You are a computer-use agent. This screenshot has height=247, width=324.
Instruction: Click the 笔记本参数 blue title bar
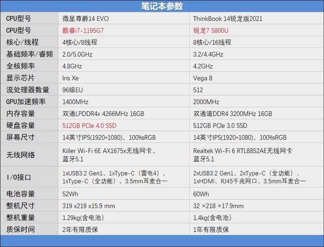tap(162, 6)
